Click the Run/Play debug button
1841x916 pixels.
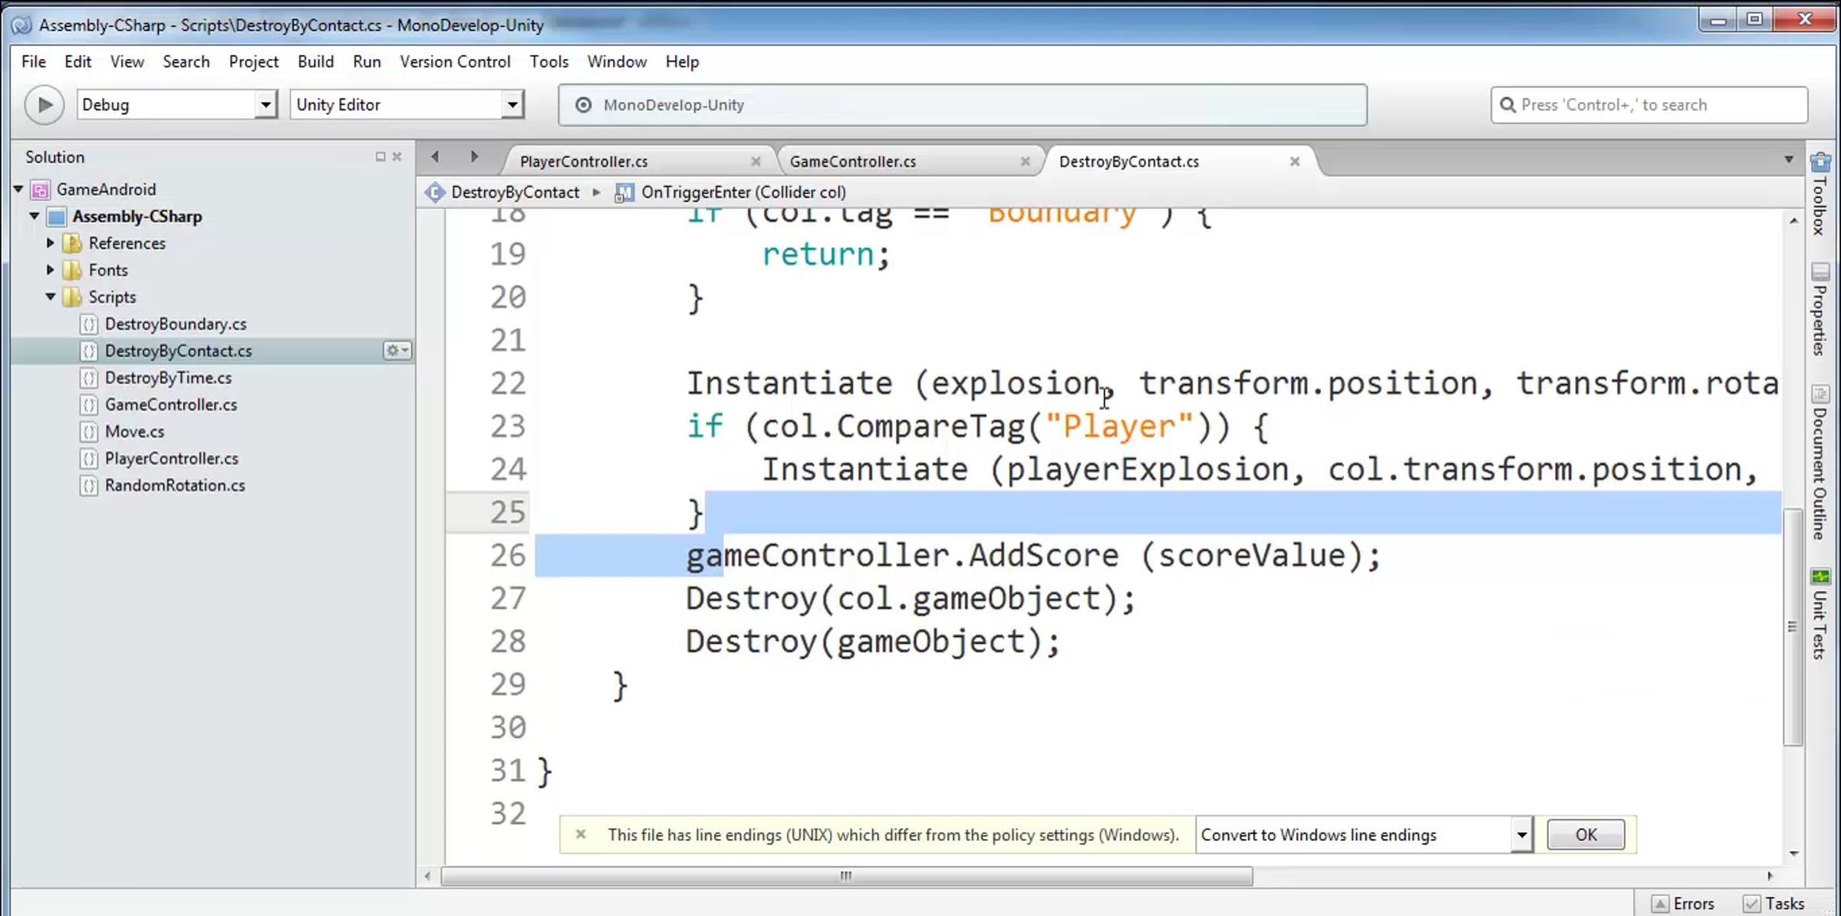pos(44,105)
